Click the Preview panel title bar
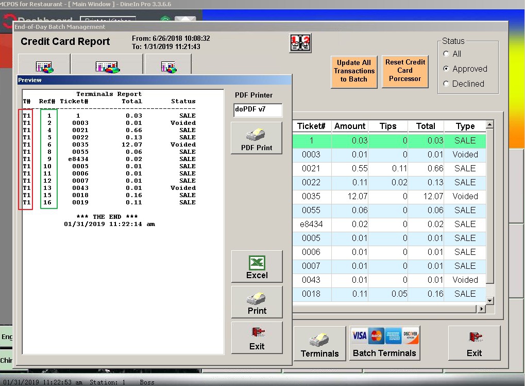 pos(155,80)
